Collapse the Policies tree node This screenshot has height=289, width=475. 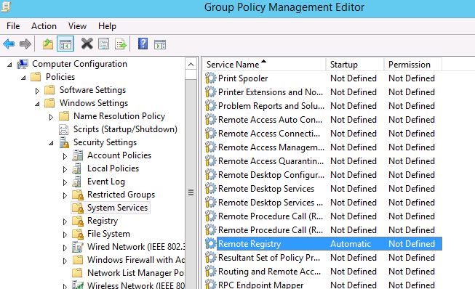point(23,78)
